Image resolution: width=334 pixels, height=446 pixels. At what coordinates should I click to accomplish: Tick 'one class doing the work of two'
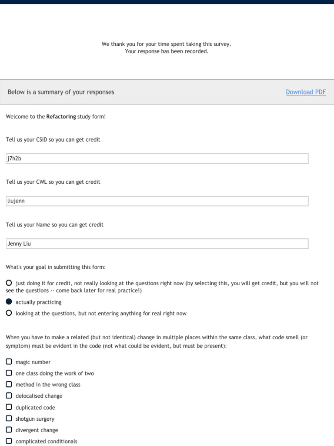click(x=9, y=373)
